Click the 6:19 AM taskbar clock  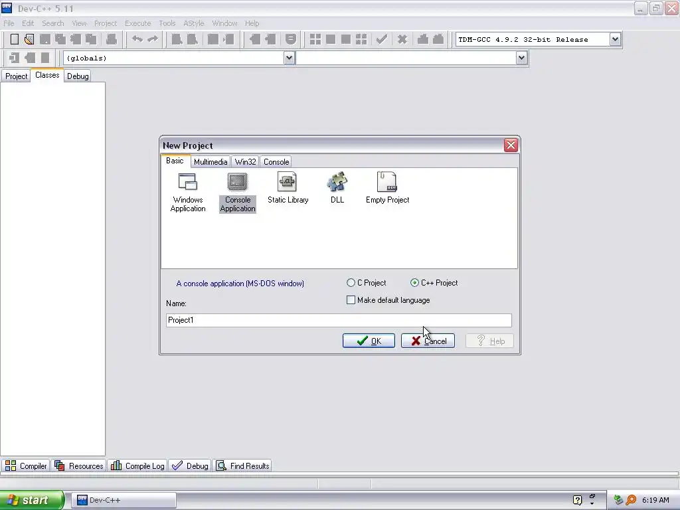pyautogui.click(x=655, y=500)
